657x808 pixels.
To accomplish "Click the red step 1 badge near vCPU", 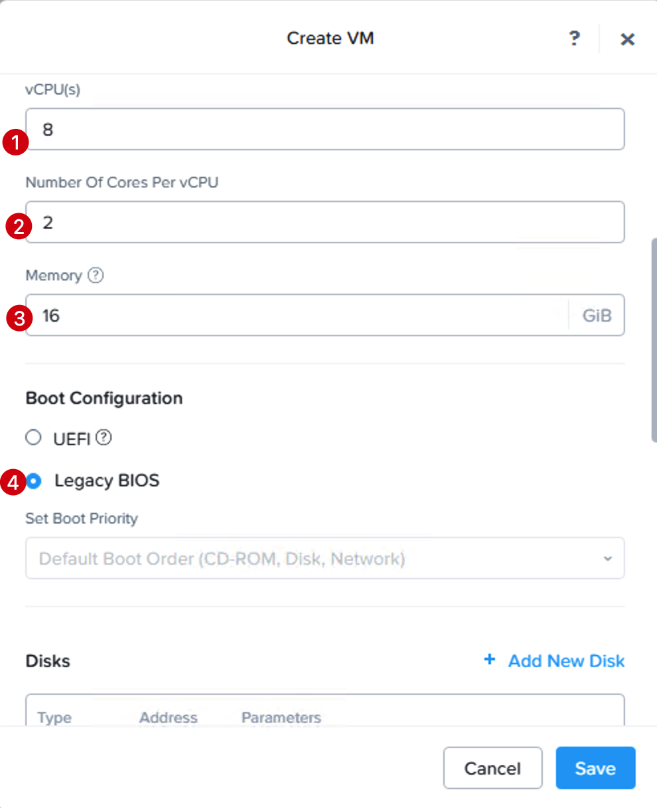I will click(x=15, y=142).
